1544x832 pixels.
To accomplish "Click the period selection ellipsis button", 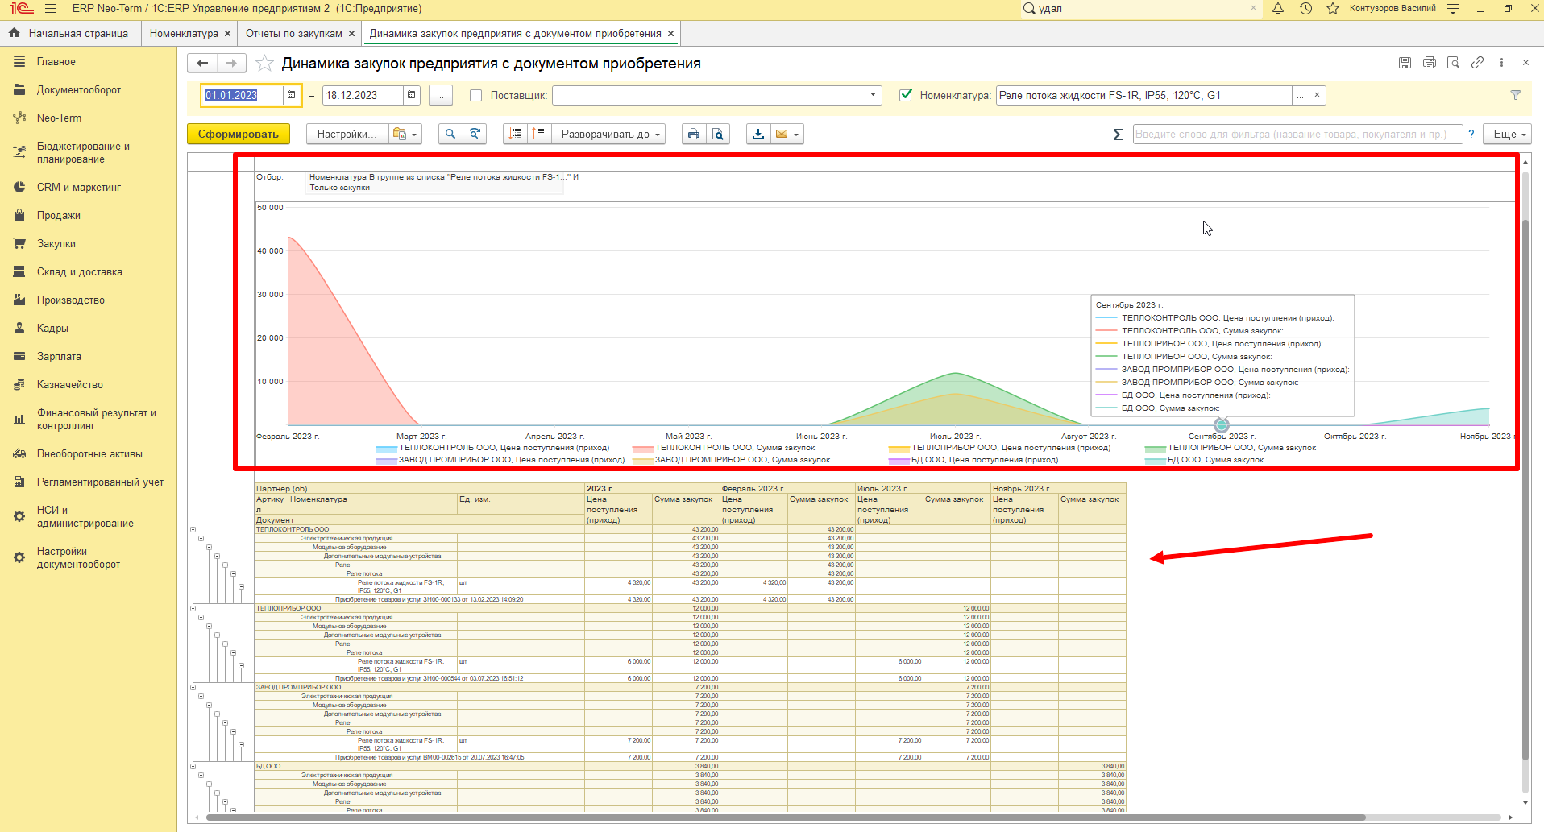I will pyautogui.click(x=440, y=96).
